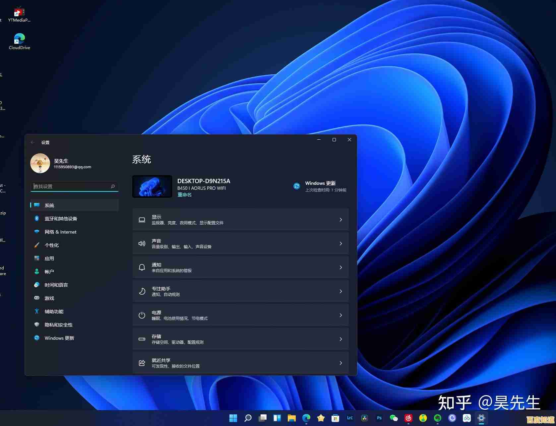Click the 重命名 rename link
556x426 pixels.
pos(184,195)
